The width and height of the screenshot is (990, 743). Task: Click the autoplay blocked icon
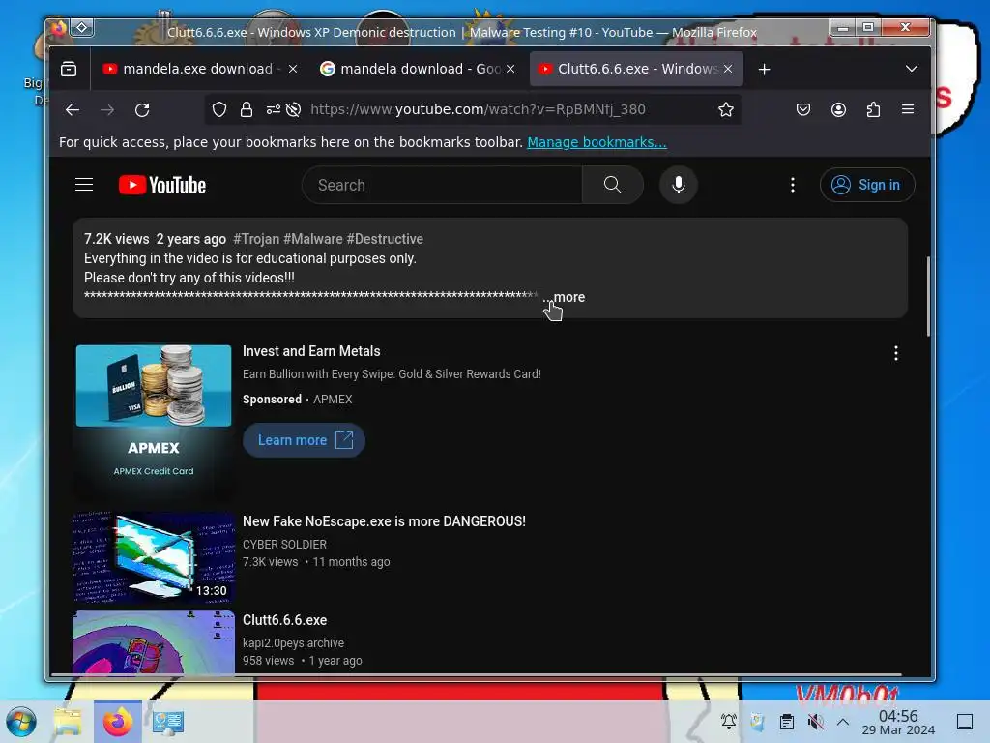[293, 110]
